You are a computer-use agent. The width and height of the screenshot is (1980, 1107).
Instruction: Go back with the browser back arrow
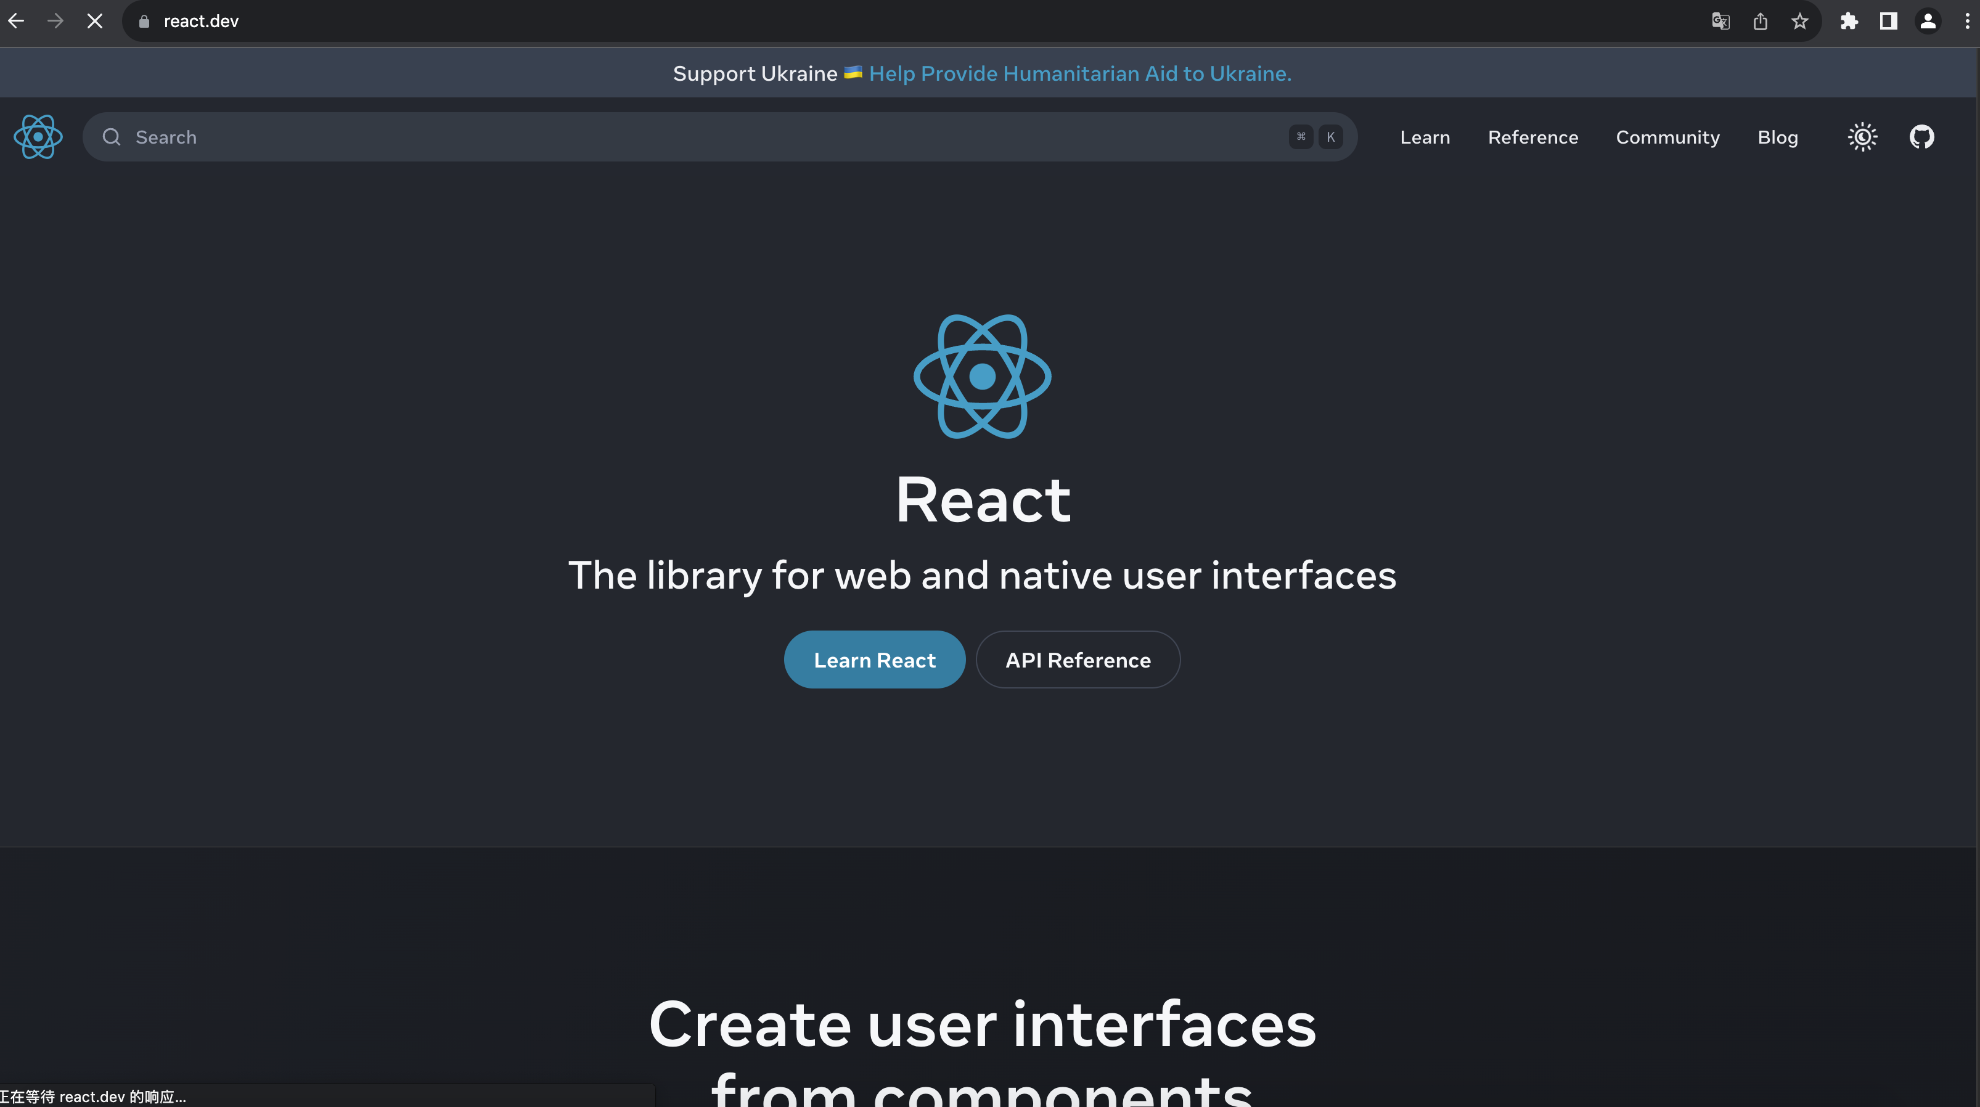click(x=16, y=21)
